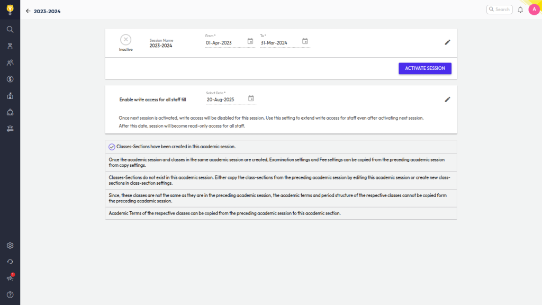Click the back arrow beside 2023-2024

[28, 11]
